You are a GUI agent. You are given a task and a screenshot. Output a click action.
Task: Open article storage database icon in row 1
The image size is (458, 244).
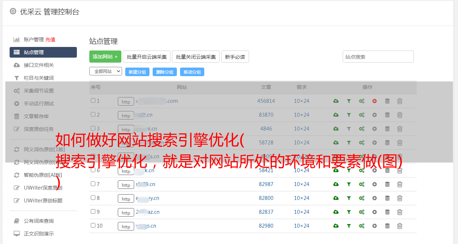387,101
